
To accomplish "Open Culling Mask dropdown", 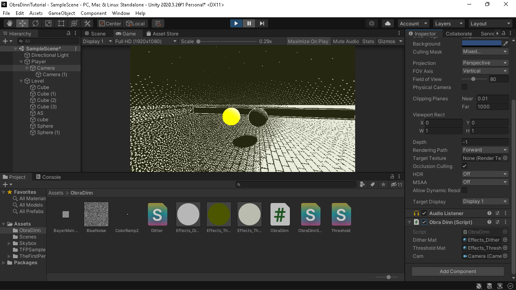I will coord(485,52).
